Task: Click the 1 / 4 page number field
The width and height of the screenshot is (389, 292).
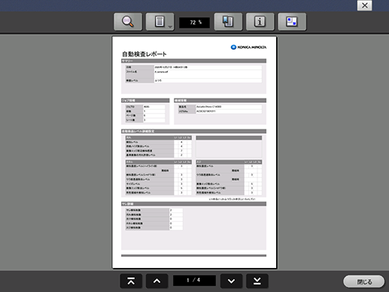Action: click(x=194, y=281)
